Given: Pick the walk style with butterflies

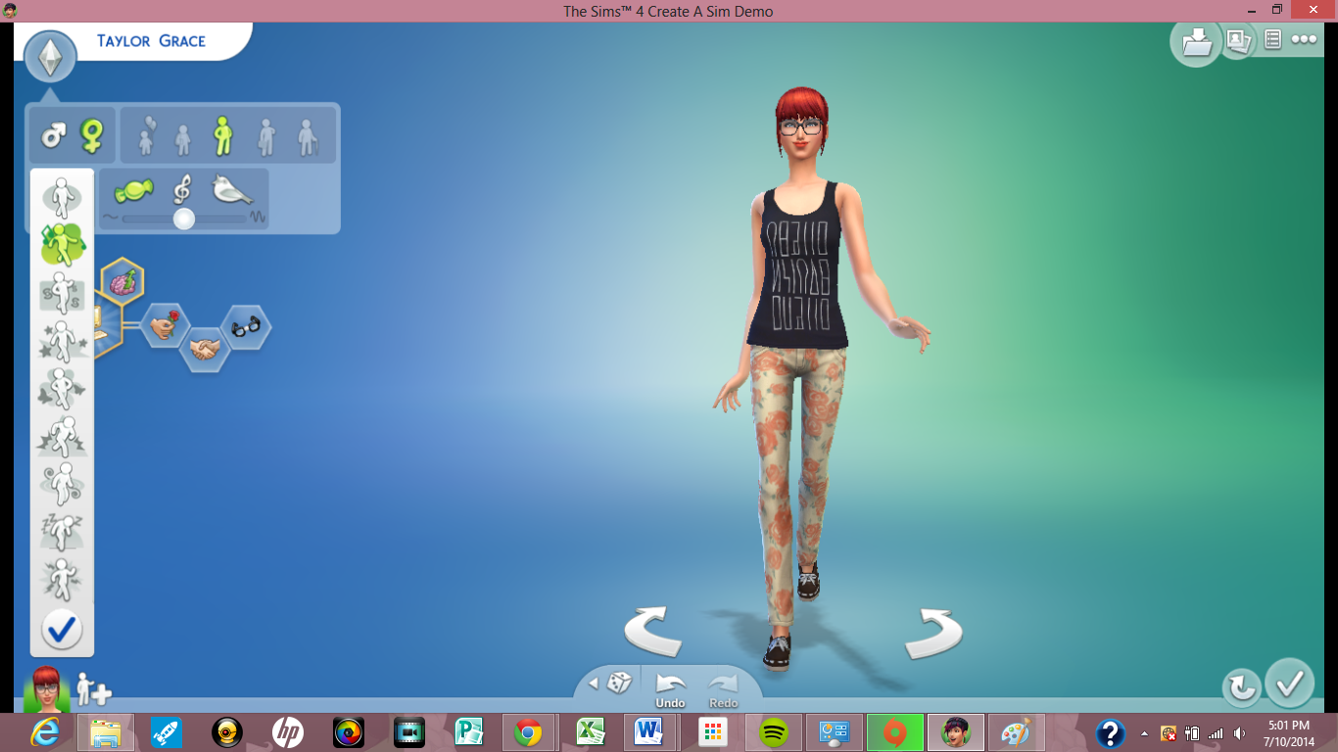Looking at the screenshot, I should click(62, 387).
